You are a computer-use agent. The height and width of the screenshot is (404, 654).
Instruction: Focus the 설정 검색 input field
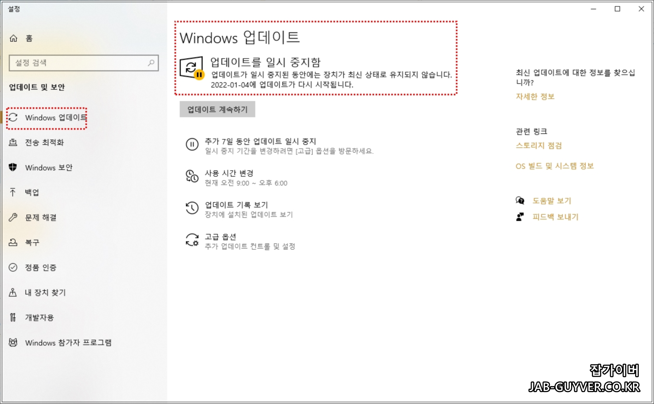click(x=84, y=63)
